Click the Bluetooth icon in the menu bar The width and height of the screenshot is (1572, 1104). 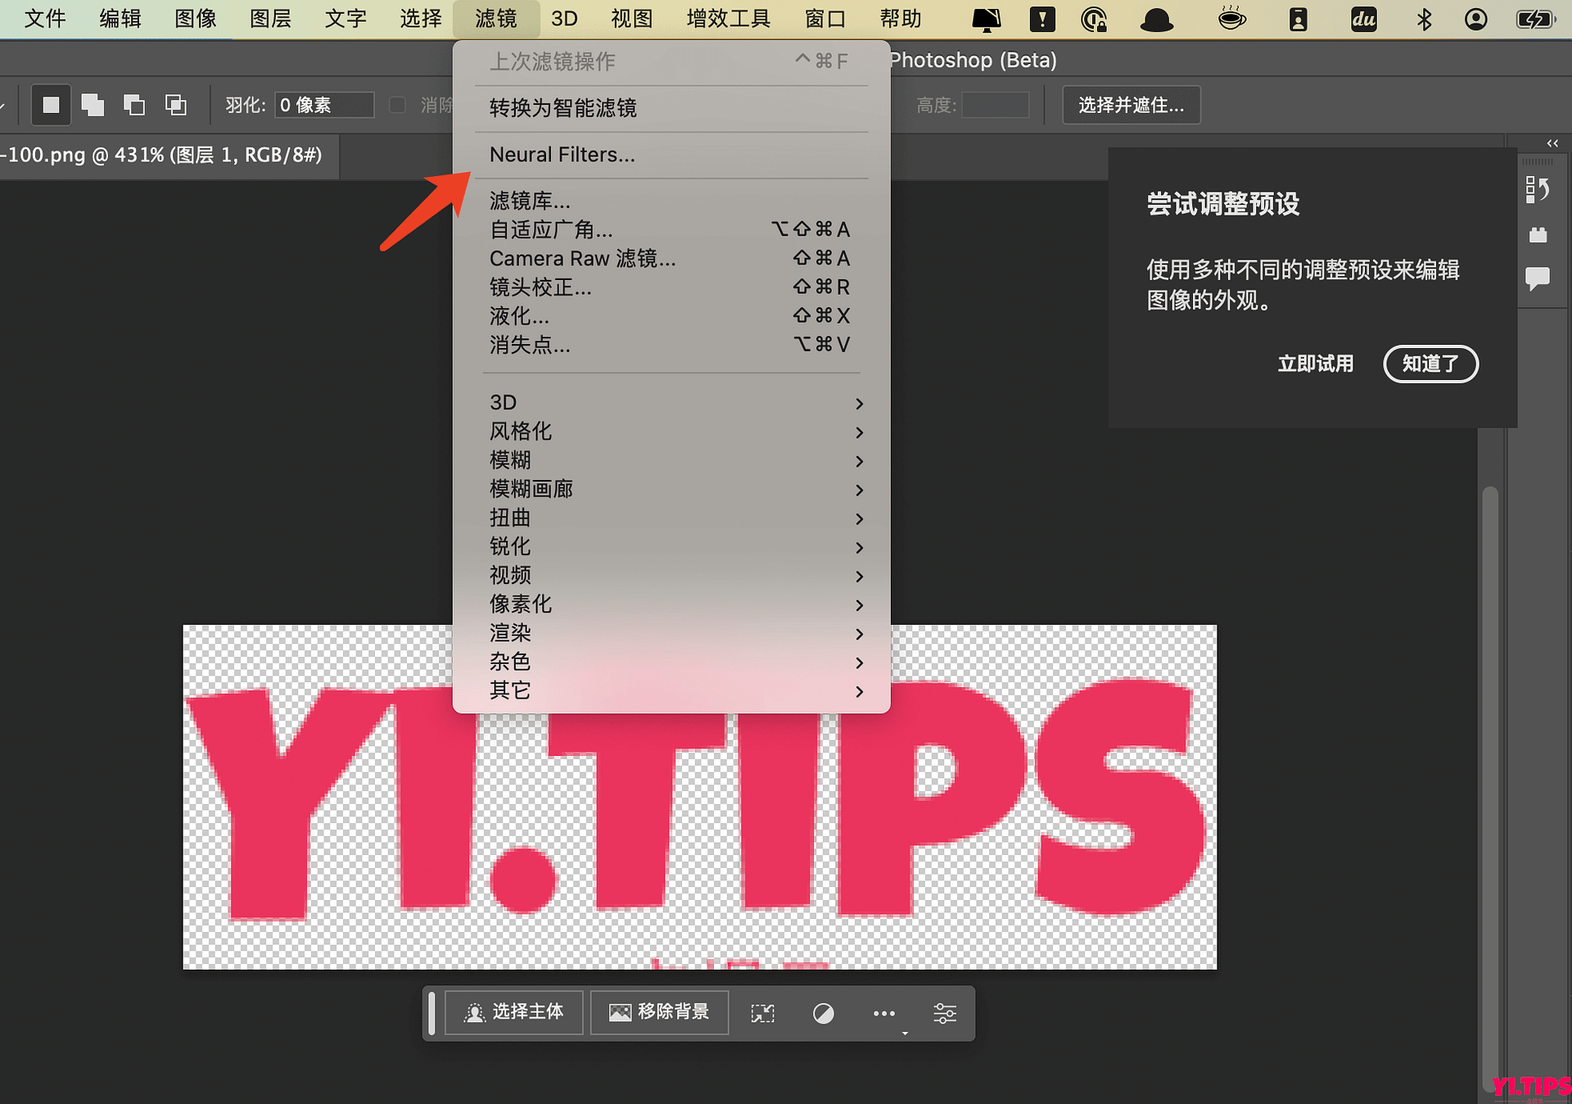pos(1423,19)
